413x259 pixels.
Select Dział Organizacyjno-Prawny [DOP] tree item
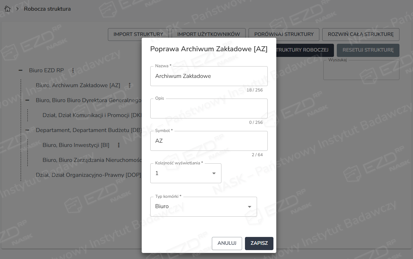tap(88, 175)
